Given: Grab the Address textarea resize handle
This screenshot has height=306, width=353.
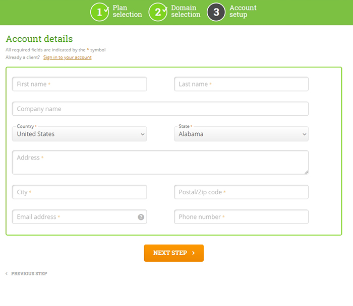Looking at the screenshot, I should click(307, 172).
